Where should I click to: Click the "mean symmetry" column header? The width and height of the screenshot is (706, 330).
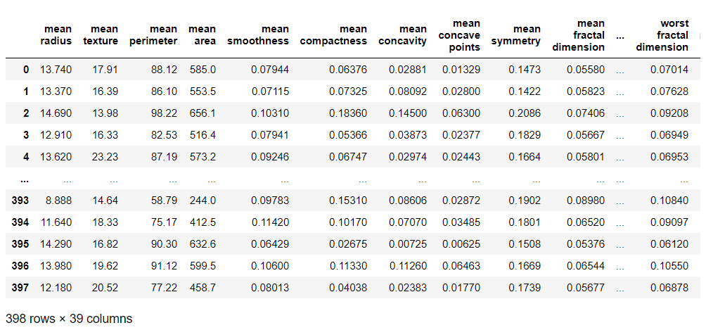pyautogui.click(x=516, y=35)
